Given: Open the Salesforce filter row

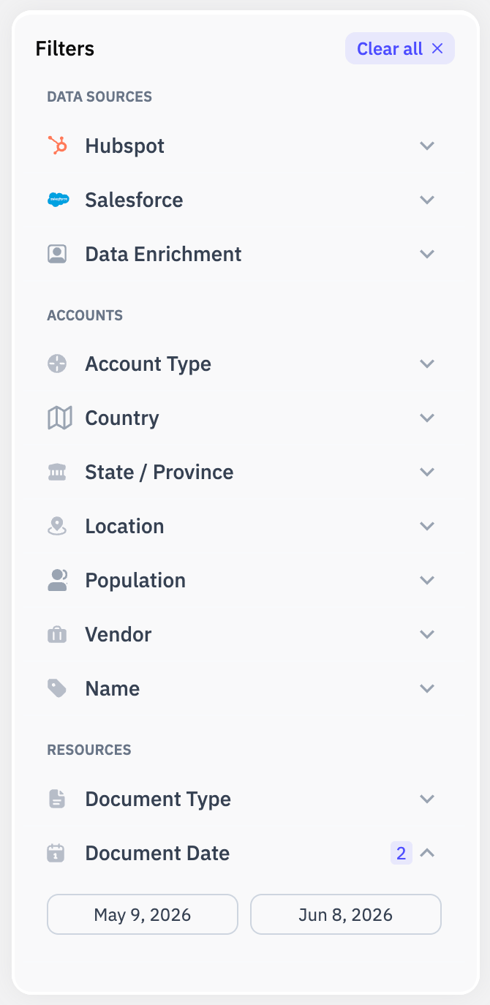Looking at the screenshot, I should point(244,200).
